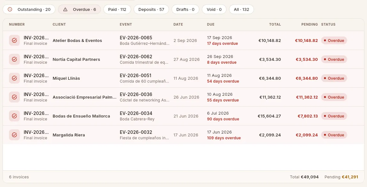Open client Bodas de Ensueño Mallorca
This screenshot has width=367, height=187.
(81, 116)
